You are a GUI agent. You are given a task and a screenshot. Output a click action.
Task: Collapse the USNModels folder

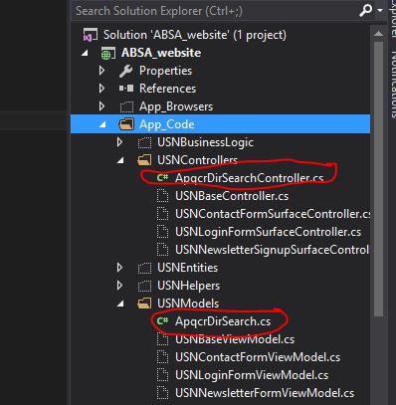(120, 304)
